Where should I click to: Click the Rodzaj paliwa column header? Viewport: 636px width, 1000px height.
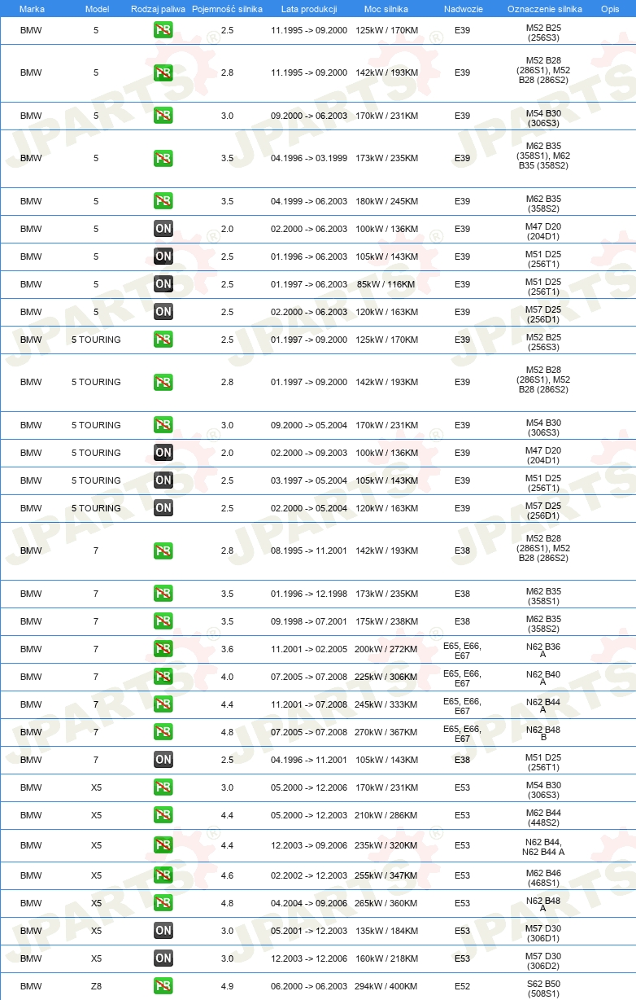pos(157,8)
